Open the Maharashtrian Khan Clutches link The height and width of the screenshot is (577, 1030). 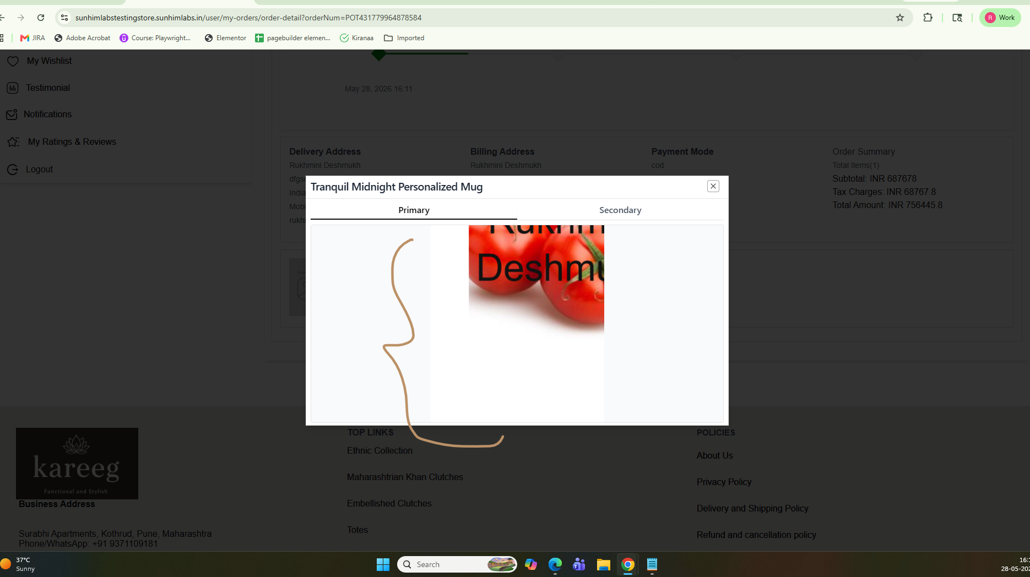[405, 477]
